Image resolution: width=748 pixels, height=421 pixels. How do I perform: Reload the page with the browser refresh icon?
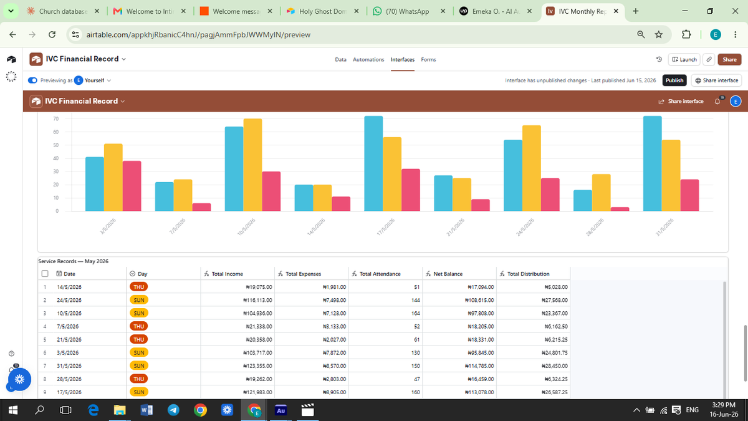(52, 35)
